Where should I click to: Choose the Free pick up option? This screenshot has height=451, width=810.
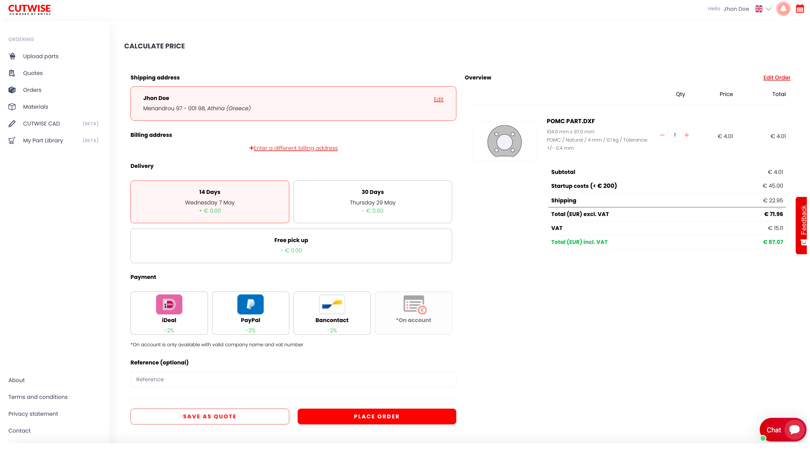point(291,245)
